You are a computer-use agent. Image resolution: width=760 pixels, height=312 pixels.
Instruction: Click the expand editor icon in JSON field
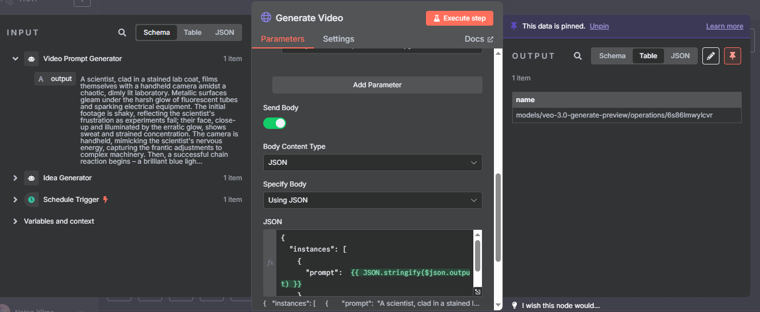pos(478,291)
